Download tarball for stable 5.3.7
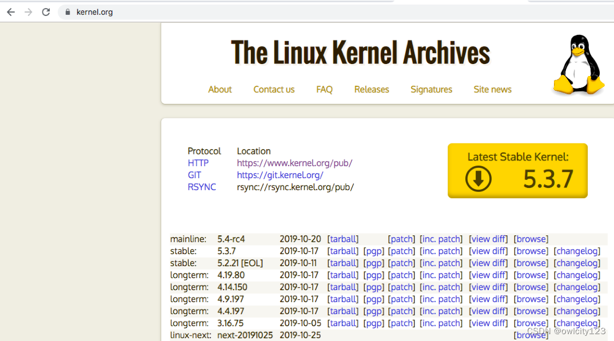Viewport: 614px width, 341px height. [342, 251]
